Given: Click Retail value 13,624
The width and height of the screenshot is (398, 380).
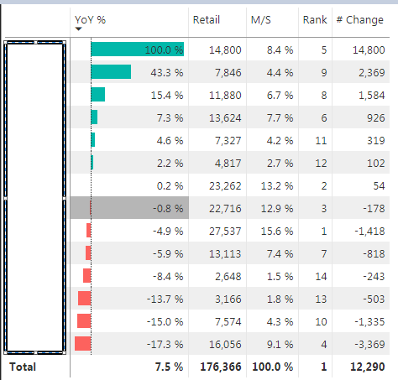Looking at the screenshot, I should coord(225,118).
